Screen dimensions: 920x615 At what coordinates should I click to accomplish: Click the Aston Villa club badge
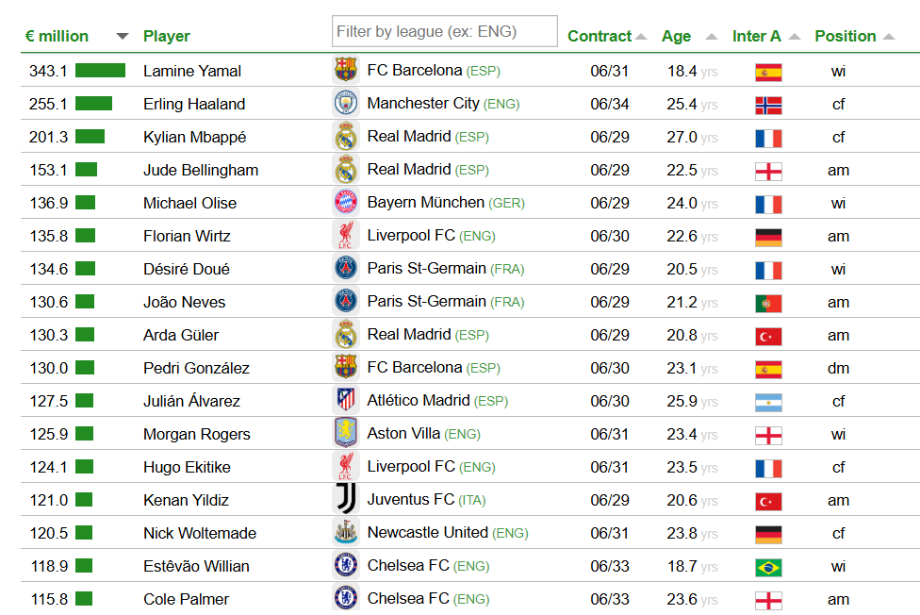(346, 433)
